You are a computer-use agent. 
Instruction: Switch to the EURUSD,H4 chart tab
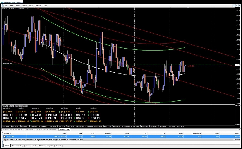pyautogui.click(x=65, y=129)
